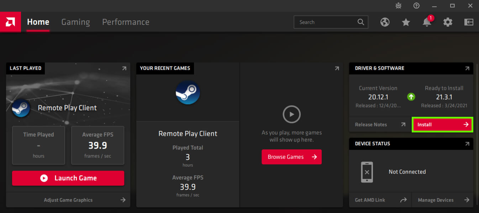The height and width of the screenshot is (213, 479).
Task: Click the Steam logo in Recent Games
Action: click(188, 92)
